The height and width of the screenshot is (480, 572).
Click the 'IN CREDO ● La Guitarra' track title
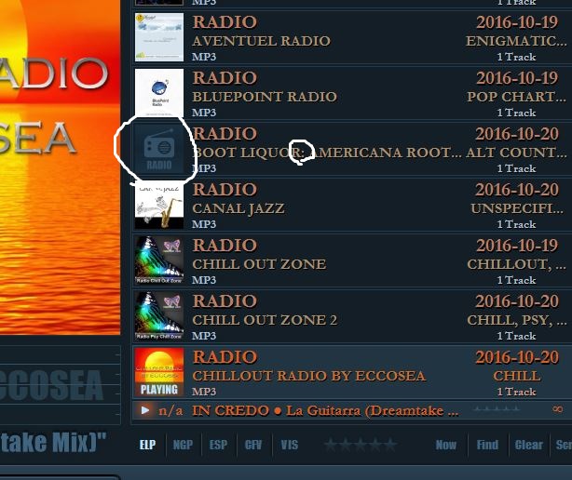(x=325, y=410)
